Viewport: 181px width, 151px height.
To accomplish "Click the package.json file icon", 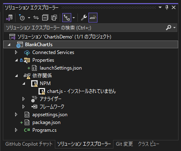I will coord(27,122).
